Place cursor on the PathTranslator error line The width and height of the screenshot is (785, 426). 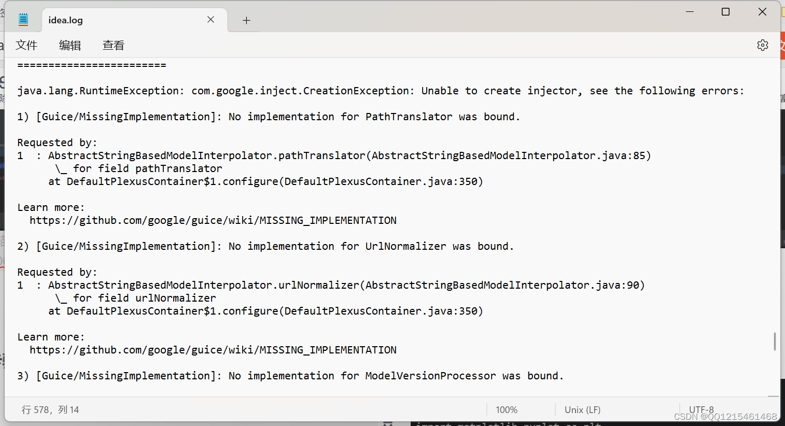(x=259, y=116)
